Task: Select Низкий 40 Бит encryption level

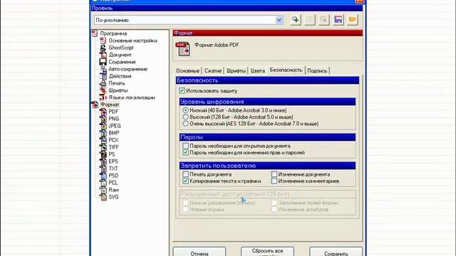Action: tap(185, 110)
